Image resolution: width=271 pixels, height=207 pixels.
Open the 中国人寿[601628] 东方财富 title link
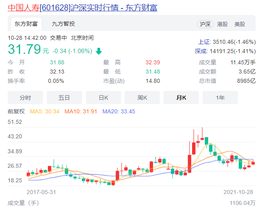(83, 8)
